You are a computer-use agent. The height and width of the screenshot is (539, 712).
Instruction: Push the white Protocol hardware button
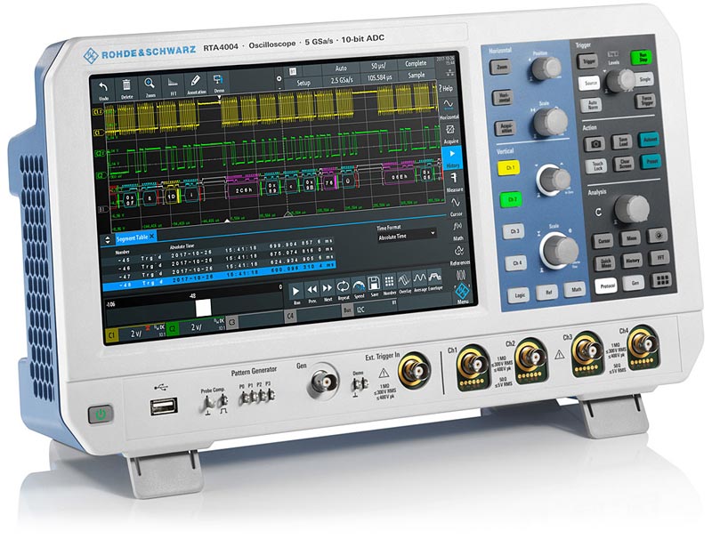pos(606,286)
